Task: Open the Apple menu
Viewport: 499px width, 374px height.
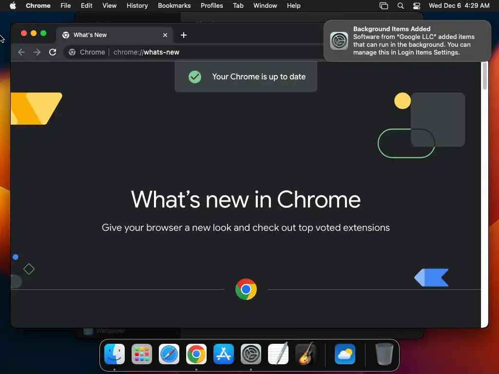Action: (x=13, y=6)
